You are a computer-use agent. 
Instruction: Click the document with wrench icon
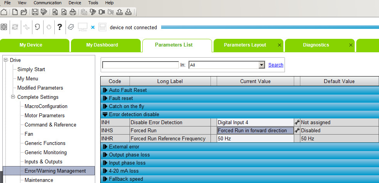[x=55, y=12]
